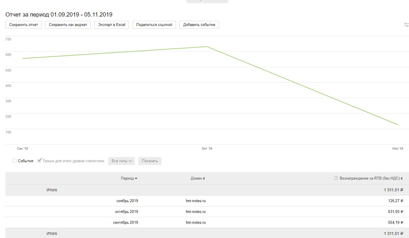Click the October peak on the chart line
409x238 pixels.
tap(207, 47)
